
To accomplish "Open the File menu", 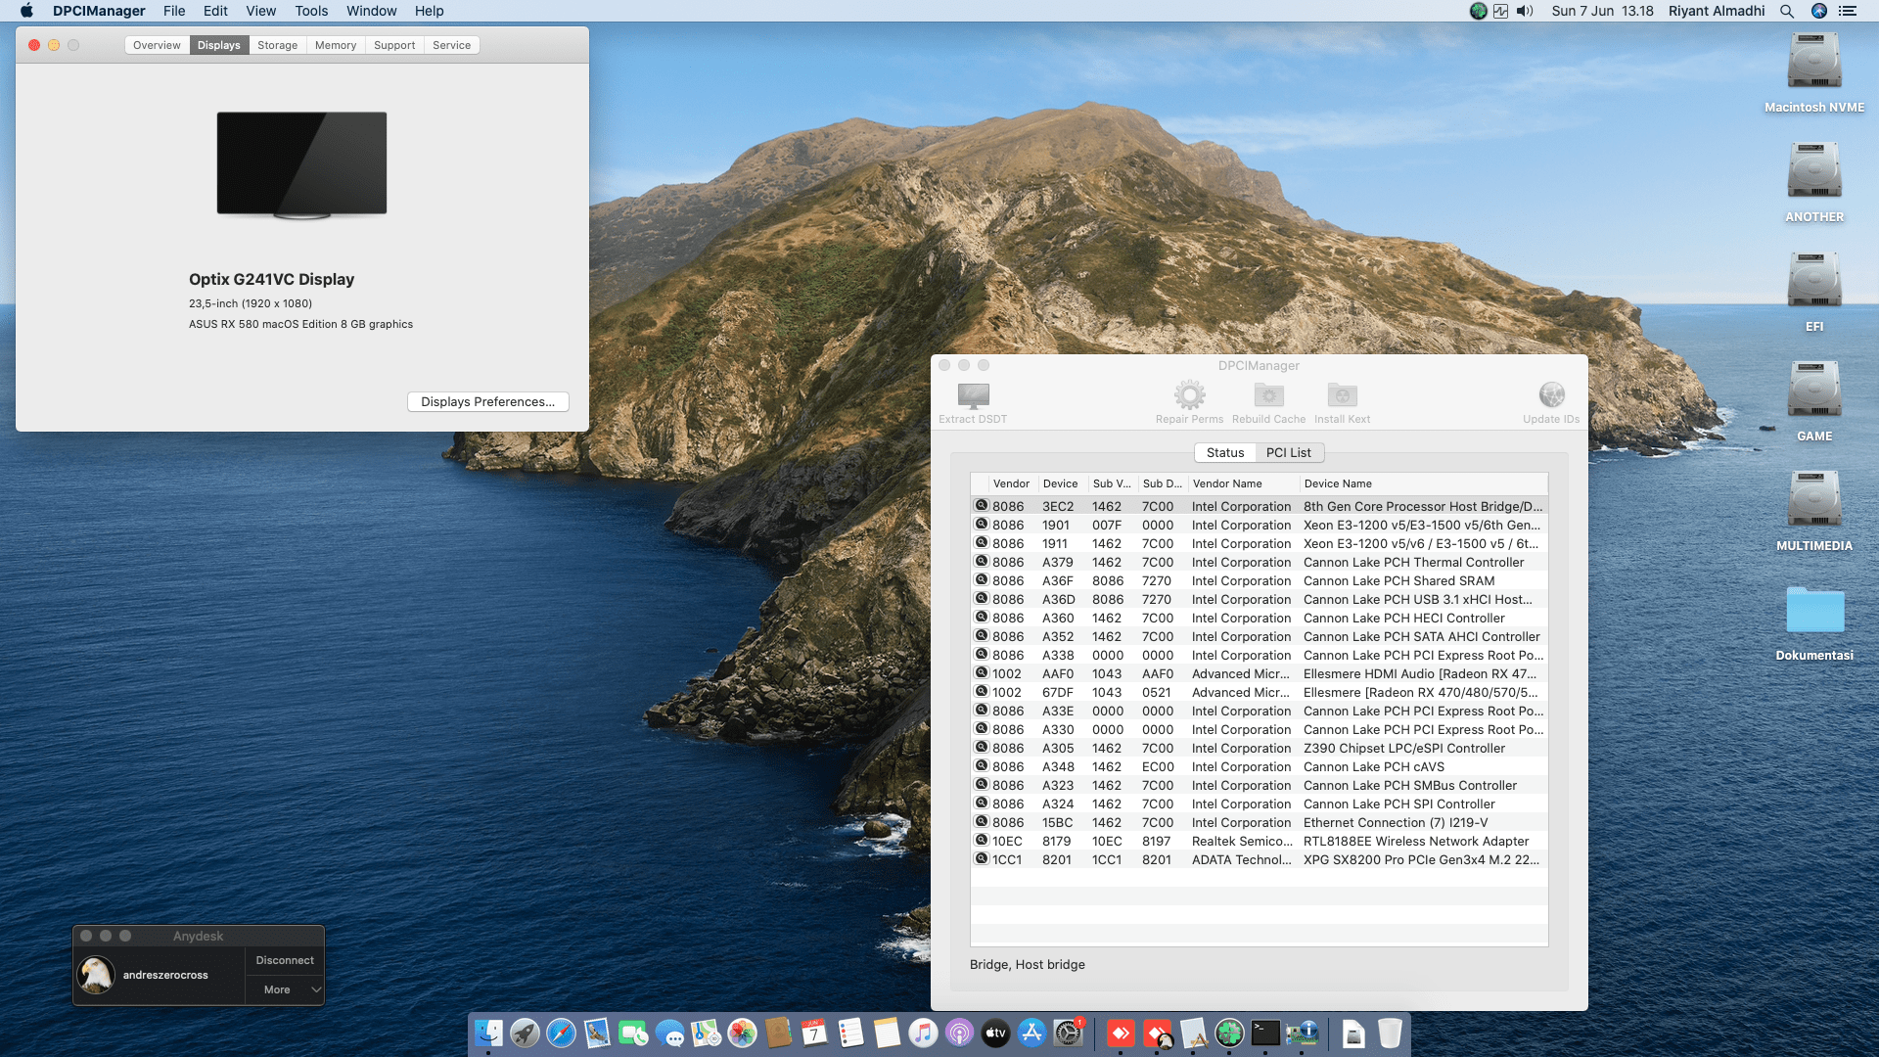I will pos(174,11).
